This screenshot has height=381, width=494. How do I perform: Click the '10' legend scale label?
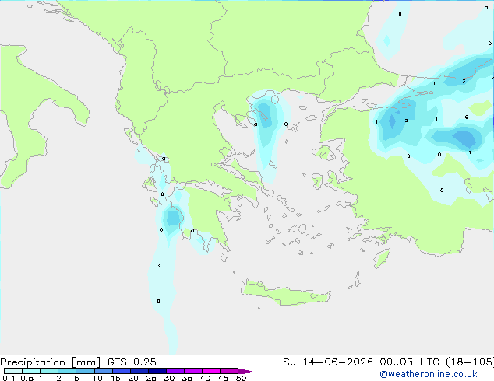coord(97,378)
